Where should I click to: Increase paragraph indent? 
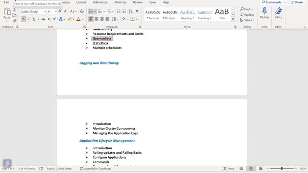124,12
